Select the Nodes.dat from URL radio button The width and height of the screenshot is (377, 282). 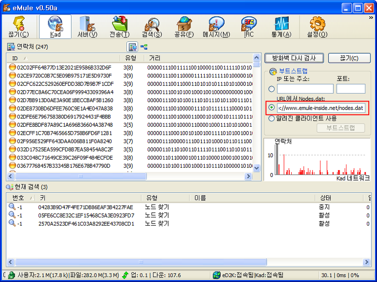(x=271, y=107)
